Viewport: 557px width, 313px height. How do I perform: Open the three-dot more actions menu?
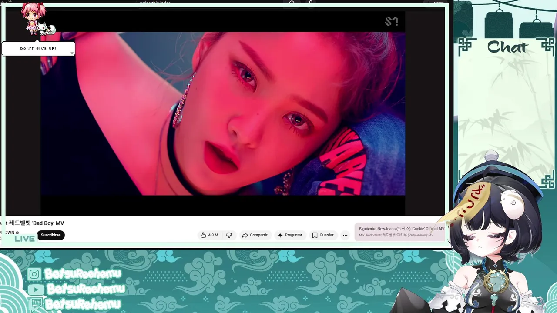click(345, 235)
